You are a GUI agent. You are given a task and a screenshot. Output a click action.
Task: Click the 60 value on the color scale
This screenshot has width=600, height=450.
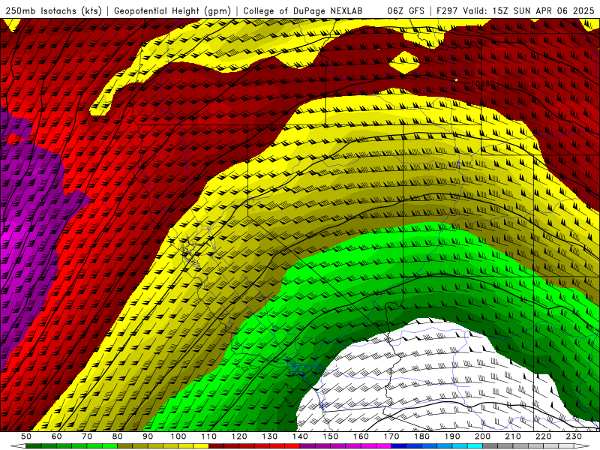tap(57, 436)
